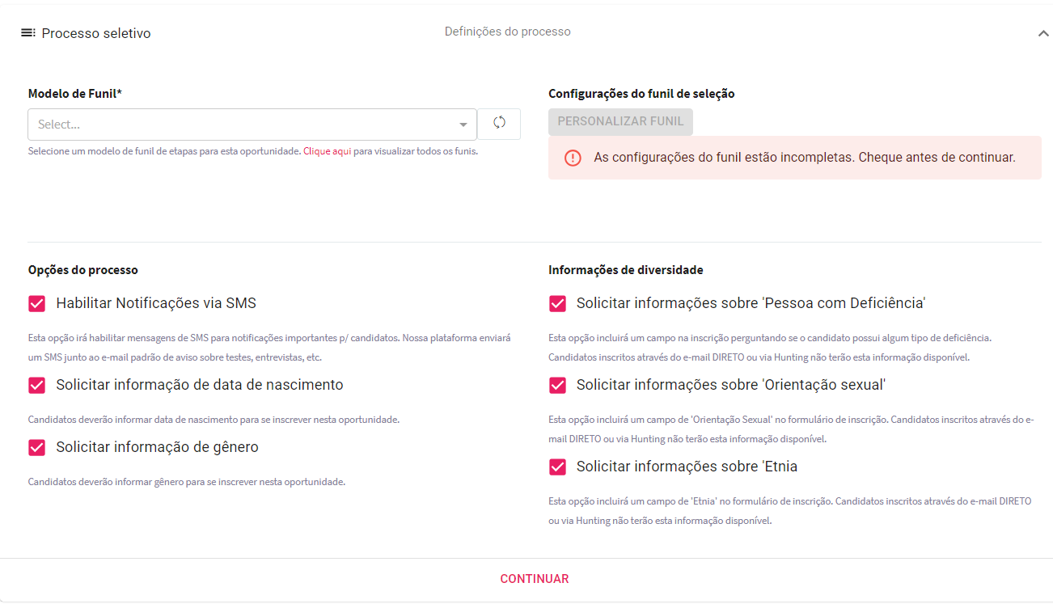The image size is (1053, 604).
Task: Click the list icon beside Processo seletivo
Action: click(28, 33)
